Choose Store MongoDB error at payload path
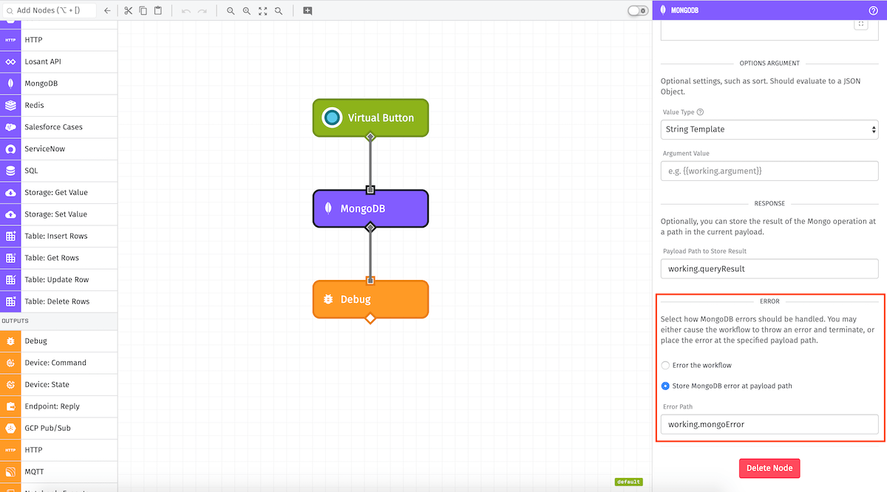The height and width of the screenshot is (492, 887). tap(665, 386)
